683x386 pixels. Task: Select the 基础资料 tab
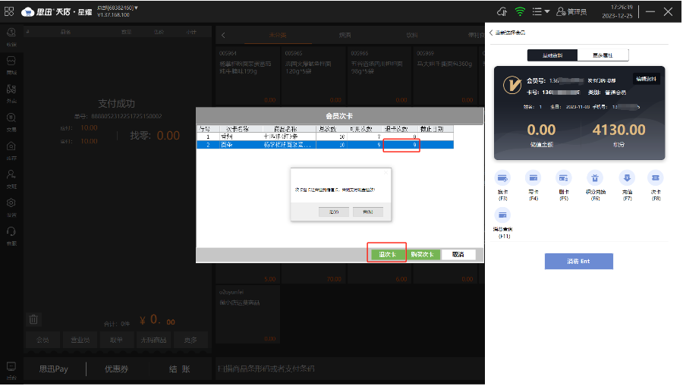pyautogui.click(x=552, y=55)
